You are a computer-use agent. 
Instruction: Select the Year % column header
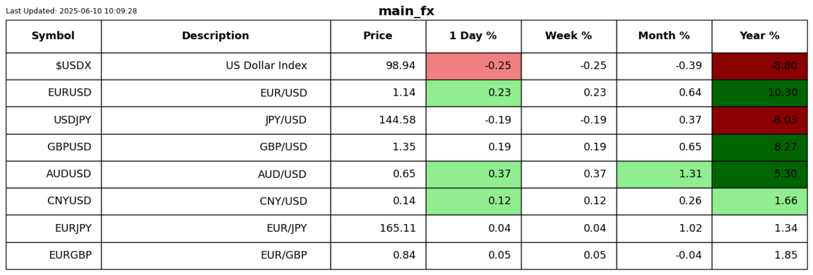coord(760,36)
